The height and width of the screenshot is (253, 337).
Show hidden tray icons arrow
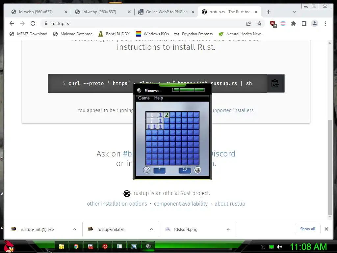point(263,247)
